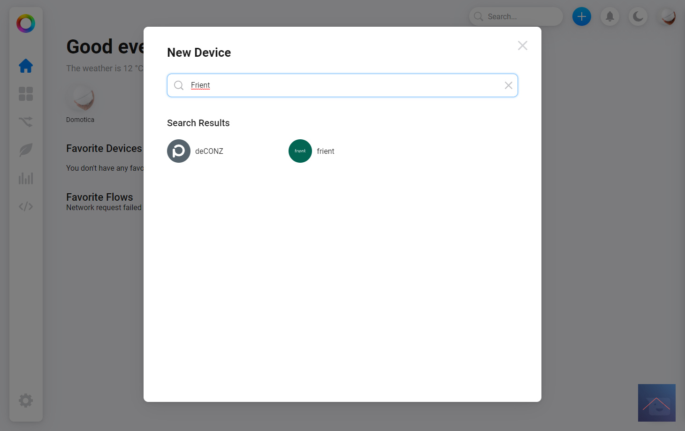Go to Home in sidebar
685x431 pixels.
[x=26, y=66]
